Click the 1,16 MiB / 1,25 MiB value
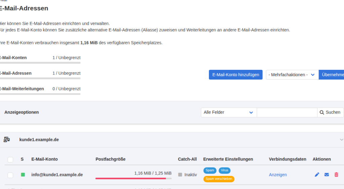This screenshot has height=189, width=344. [153, 173]
